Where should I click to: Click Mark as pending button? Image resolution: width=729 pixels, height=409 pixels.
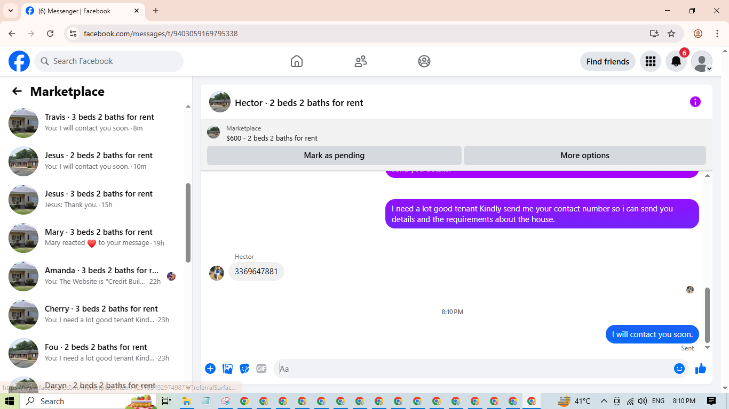(334, 156)
